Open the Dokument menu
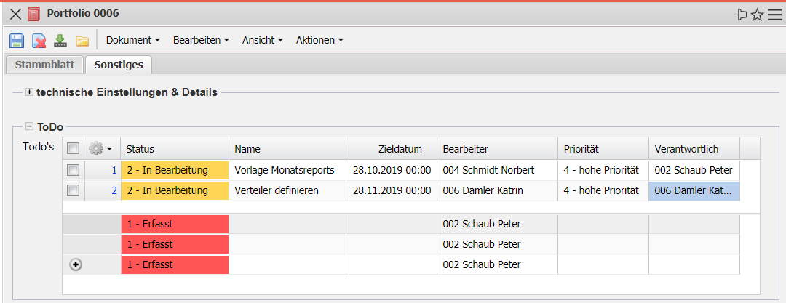The image size is (786, 303). point(132,40)
